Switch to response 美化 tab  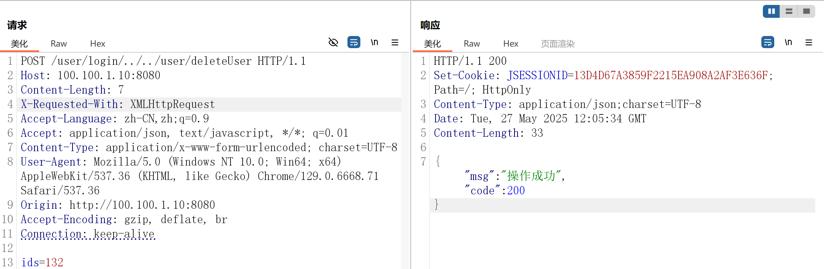coord(433,44)
